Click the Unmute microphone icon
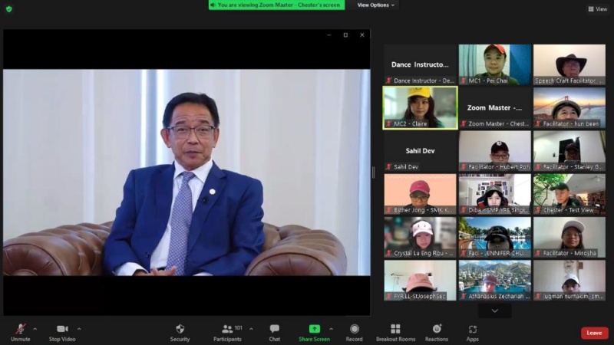 click(21, 329)
